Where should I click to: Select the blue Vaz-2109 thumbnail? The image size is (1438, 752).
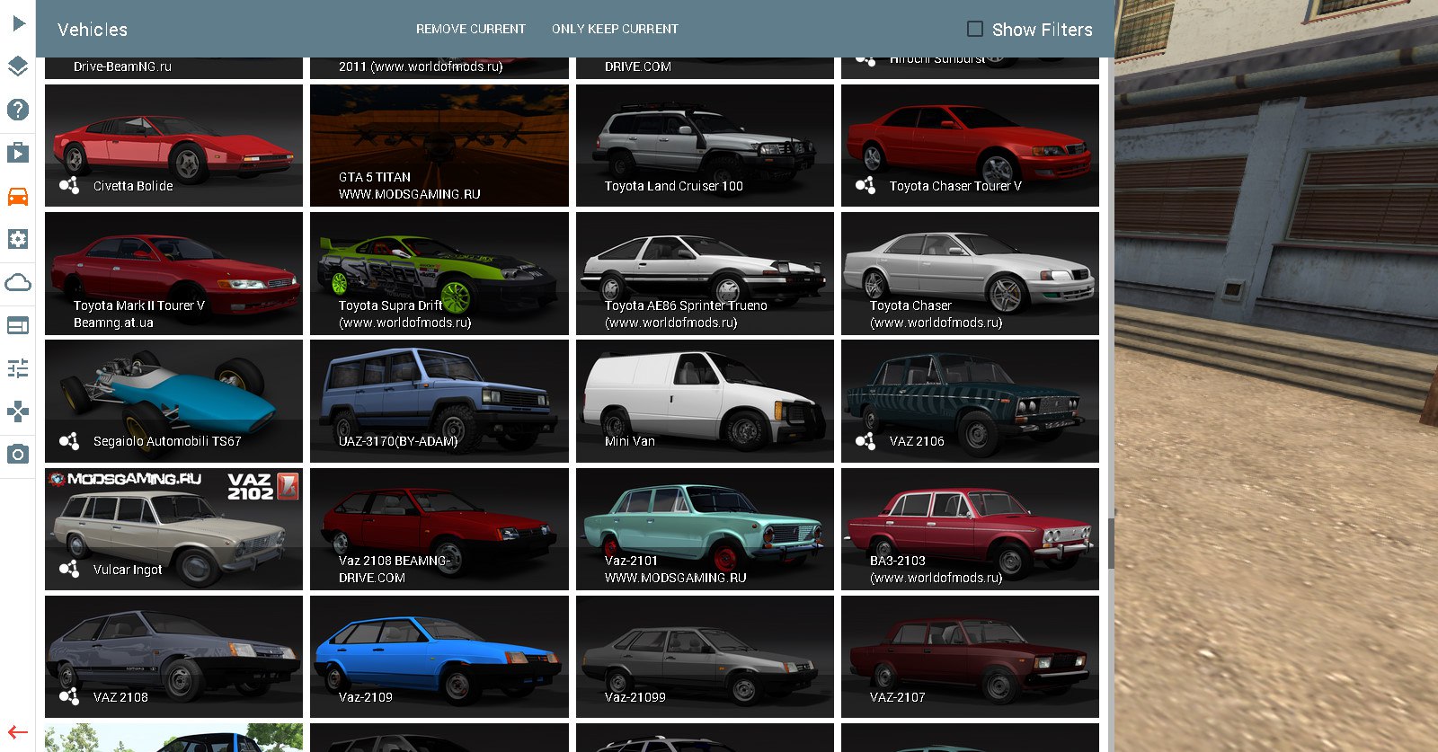tap(439, 657)
